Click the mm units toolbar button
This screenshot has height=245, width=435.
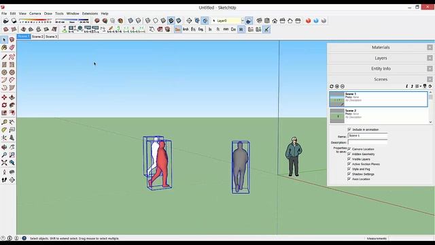(x=226, y=29)
